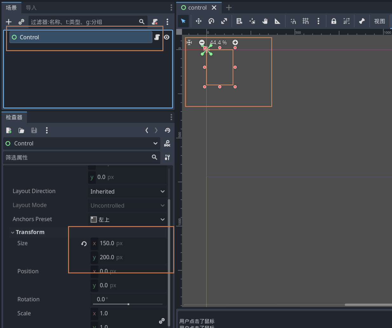Activate the Move mode tool
392x328 pixels.
tap(199, 21)
